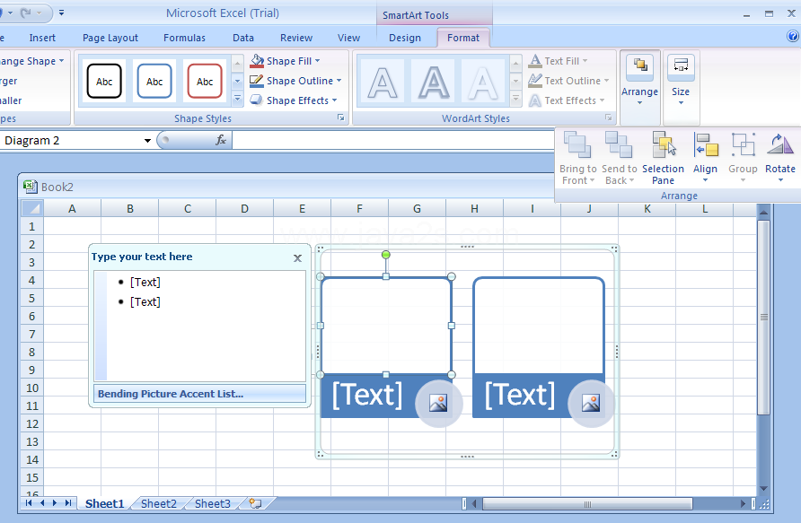
Task: Apply the third WordArt letter style
Action: (483, 82)
